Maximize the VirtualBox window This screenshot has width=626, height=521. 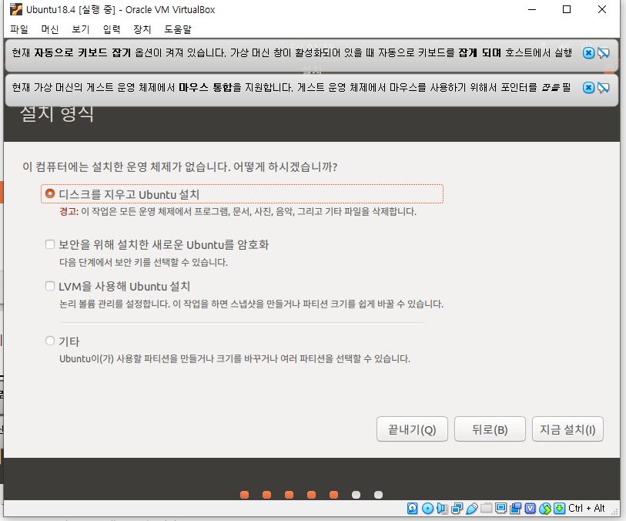[567, 9]
